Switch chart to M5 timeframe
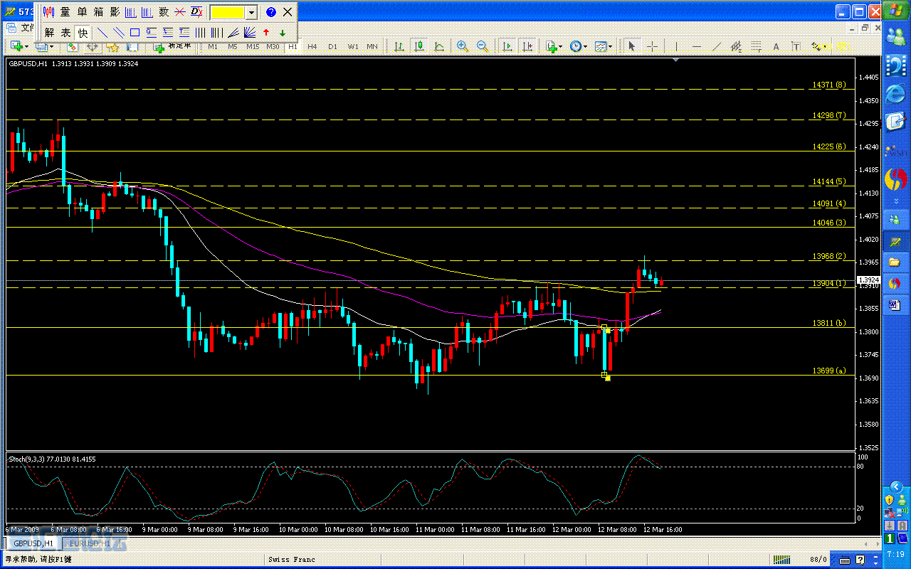Screen dimensions: 911x569 pos(233,47)
